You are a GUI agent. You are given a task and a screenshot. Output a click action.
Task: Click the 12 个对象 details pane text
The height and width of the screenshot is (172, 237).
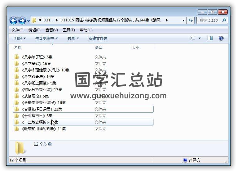click(x=43, y=144)
